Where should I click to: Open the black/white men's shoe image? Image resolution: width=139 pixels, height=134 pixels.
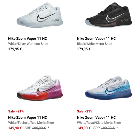point(109,15)
